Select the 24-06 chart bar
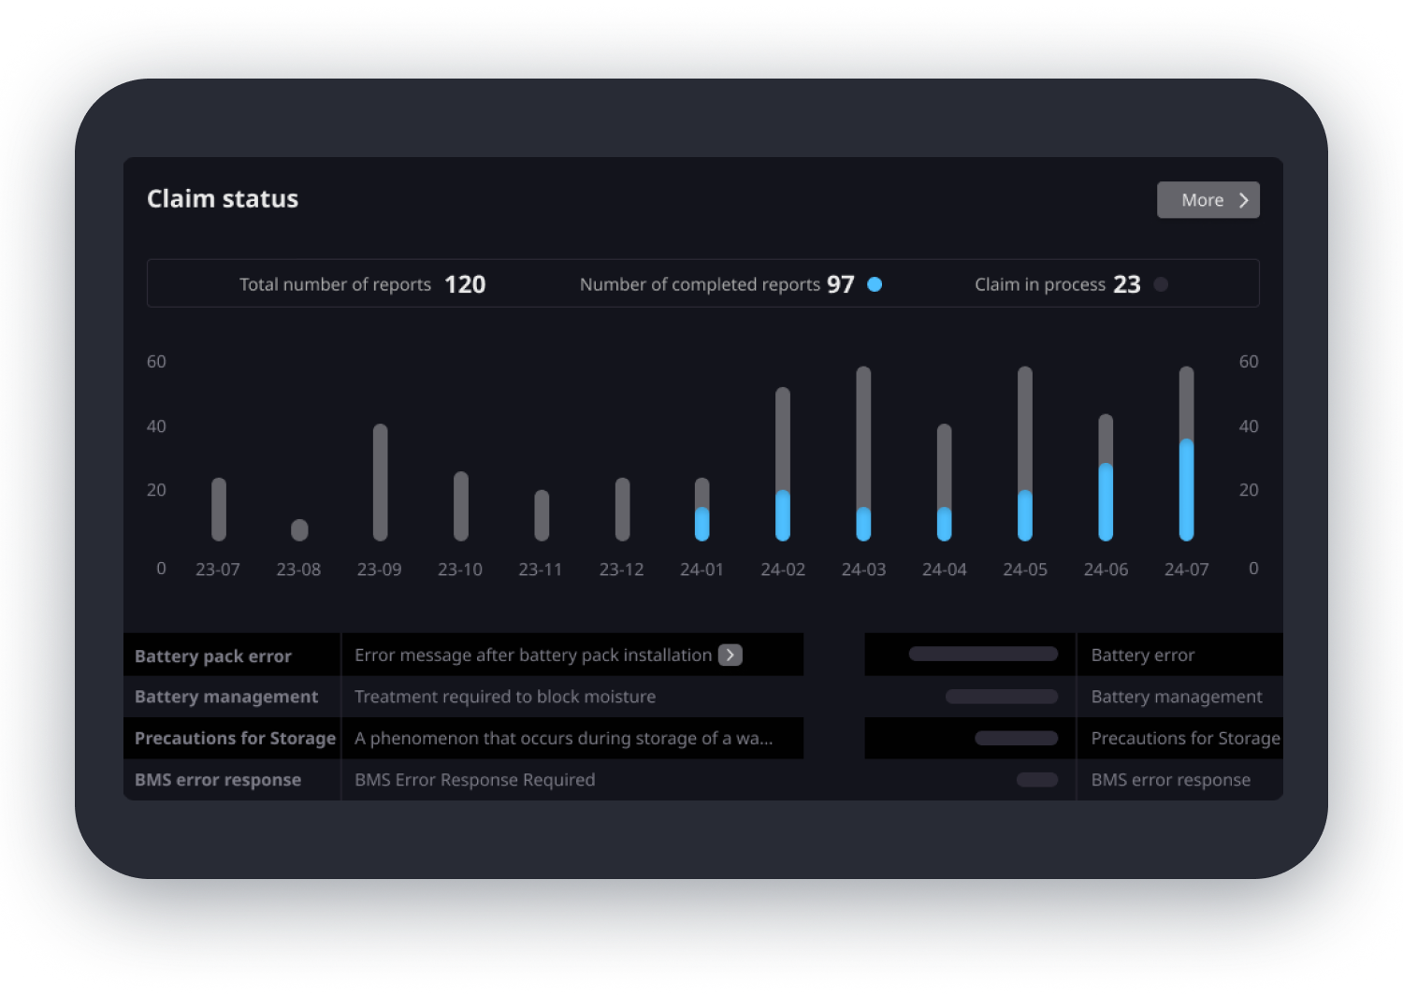 tap(1106, 478)
